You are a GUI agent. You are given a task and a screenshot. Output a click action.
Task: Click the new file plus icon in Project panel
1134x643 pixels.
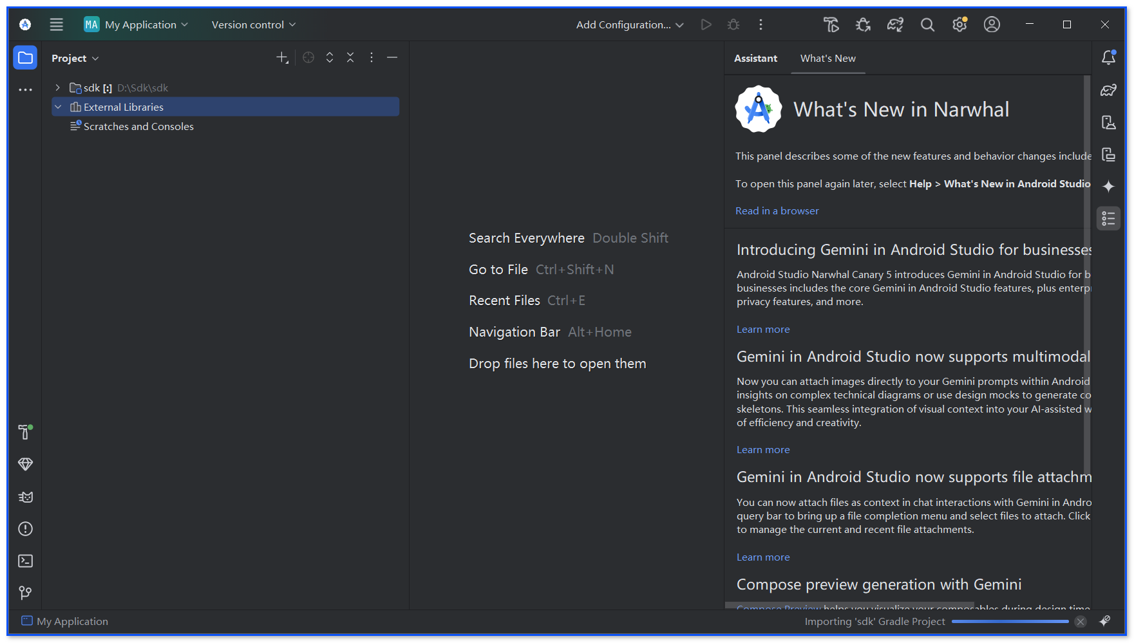(x=282, y=58)
